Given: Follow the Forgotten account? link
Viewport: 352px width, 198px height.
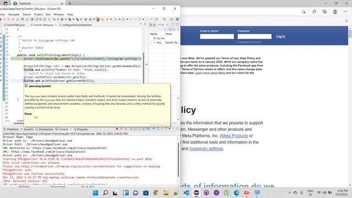Looking at the screenshot, I should (249, 42).
